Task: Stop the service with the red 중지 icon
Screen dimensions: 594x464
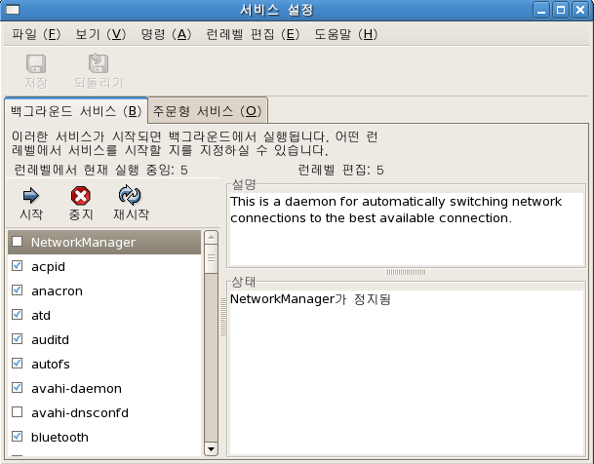Action: pos(81,196)
